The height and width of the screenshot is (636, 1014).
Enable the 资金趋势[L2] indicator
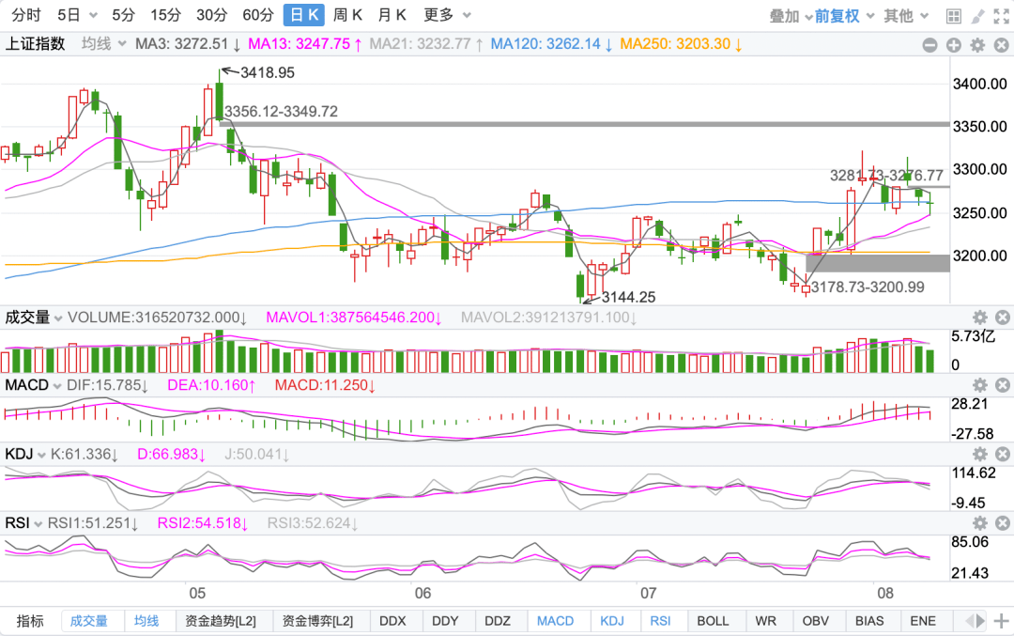221,621
